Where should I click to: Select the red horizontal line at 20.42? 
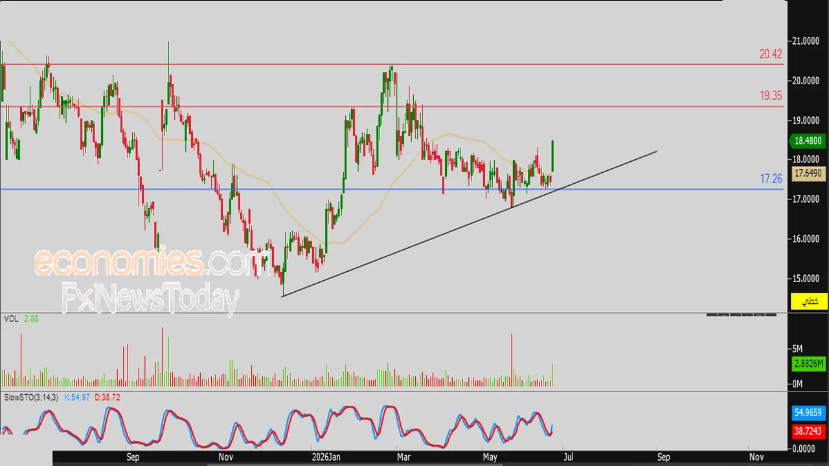(x=392, y=64)
